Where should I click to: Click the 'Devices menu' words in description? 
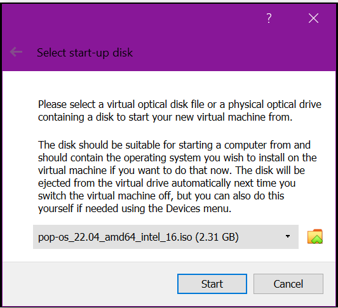pyautogui.click(x=198, y=209)
